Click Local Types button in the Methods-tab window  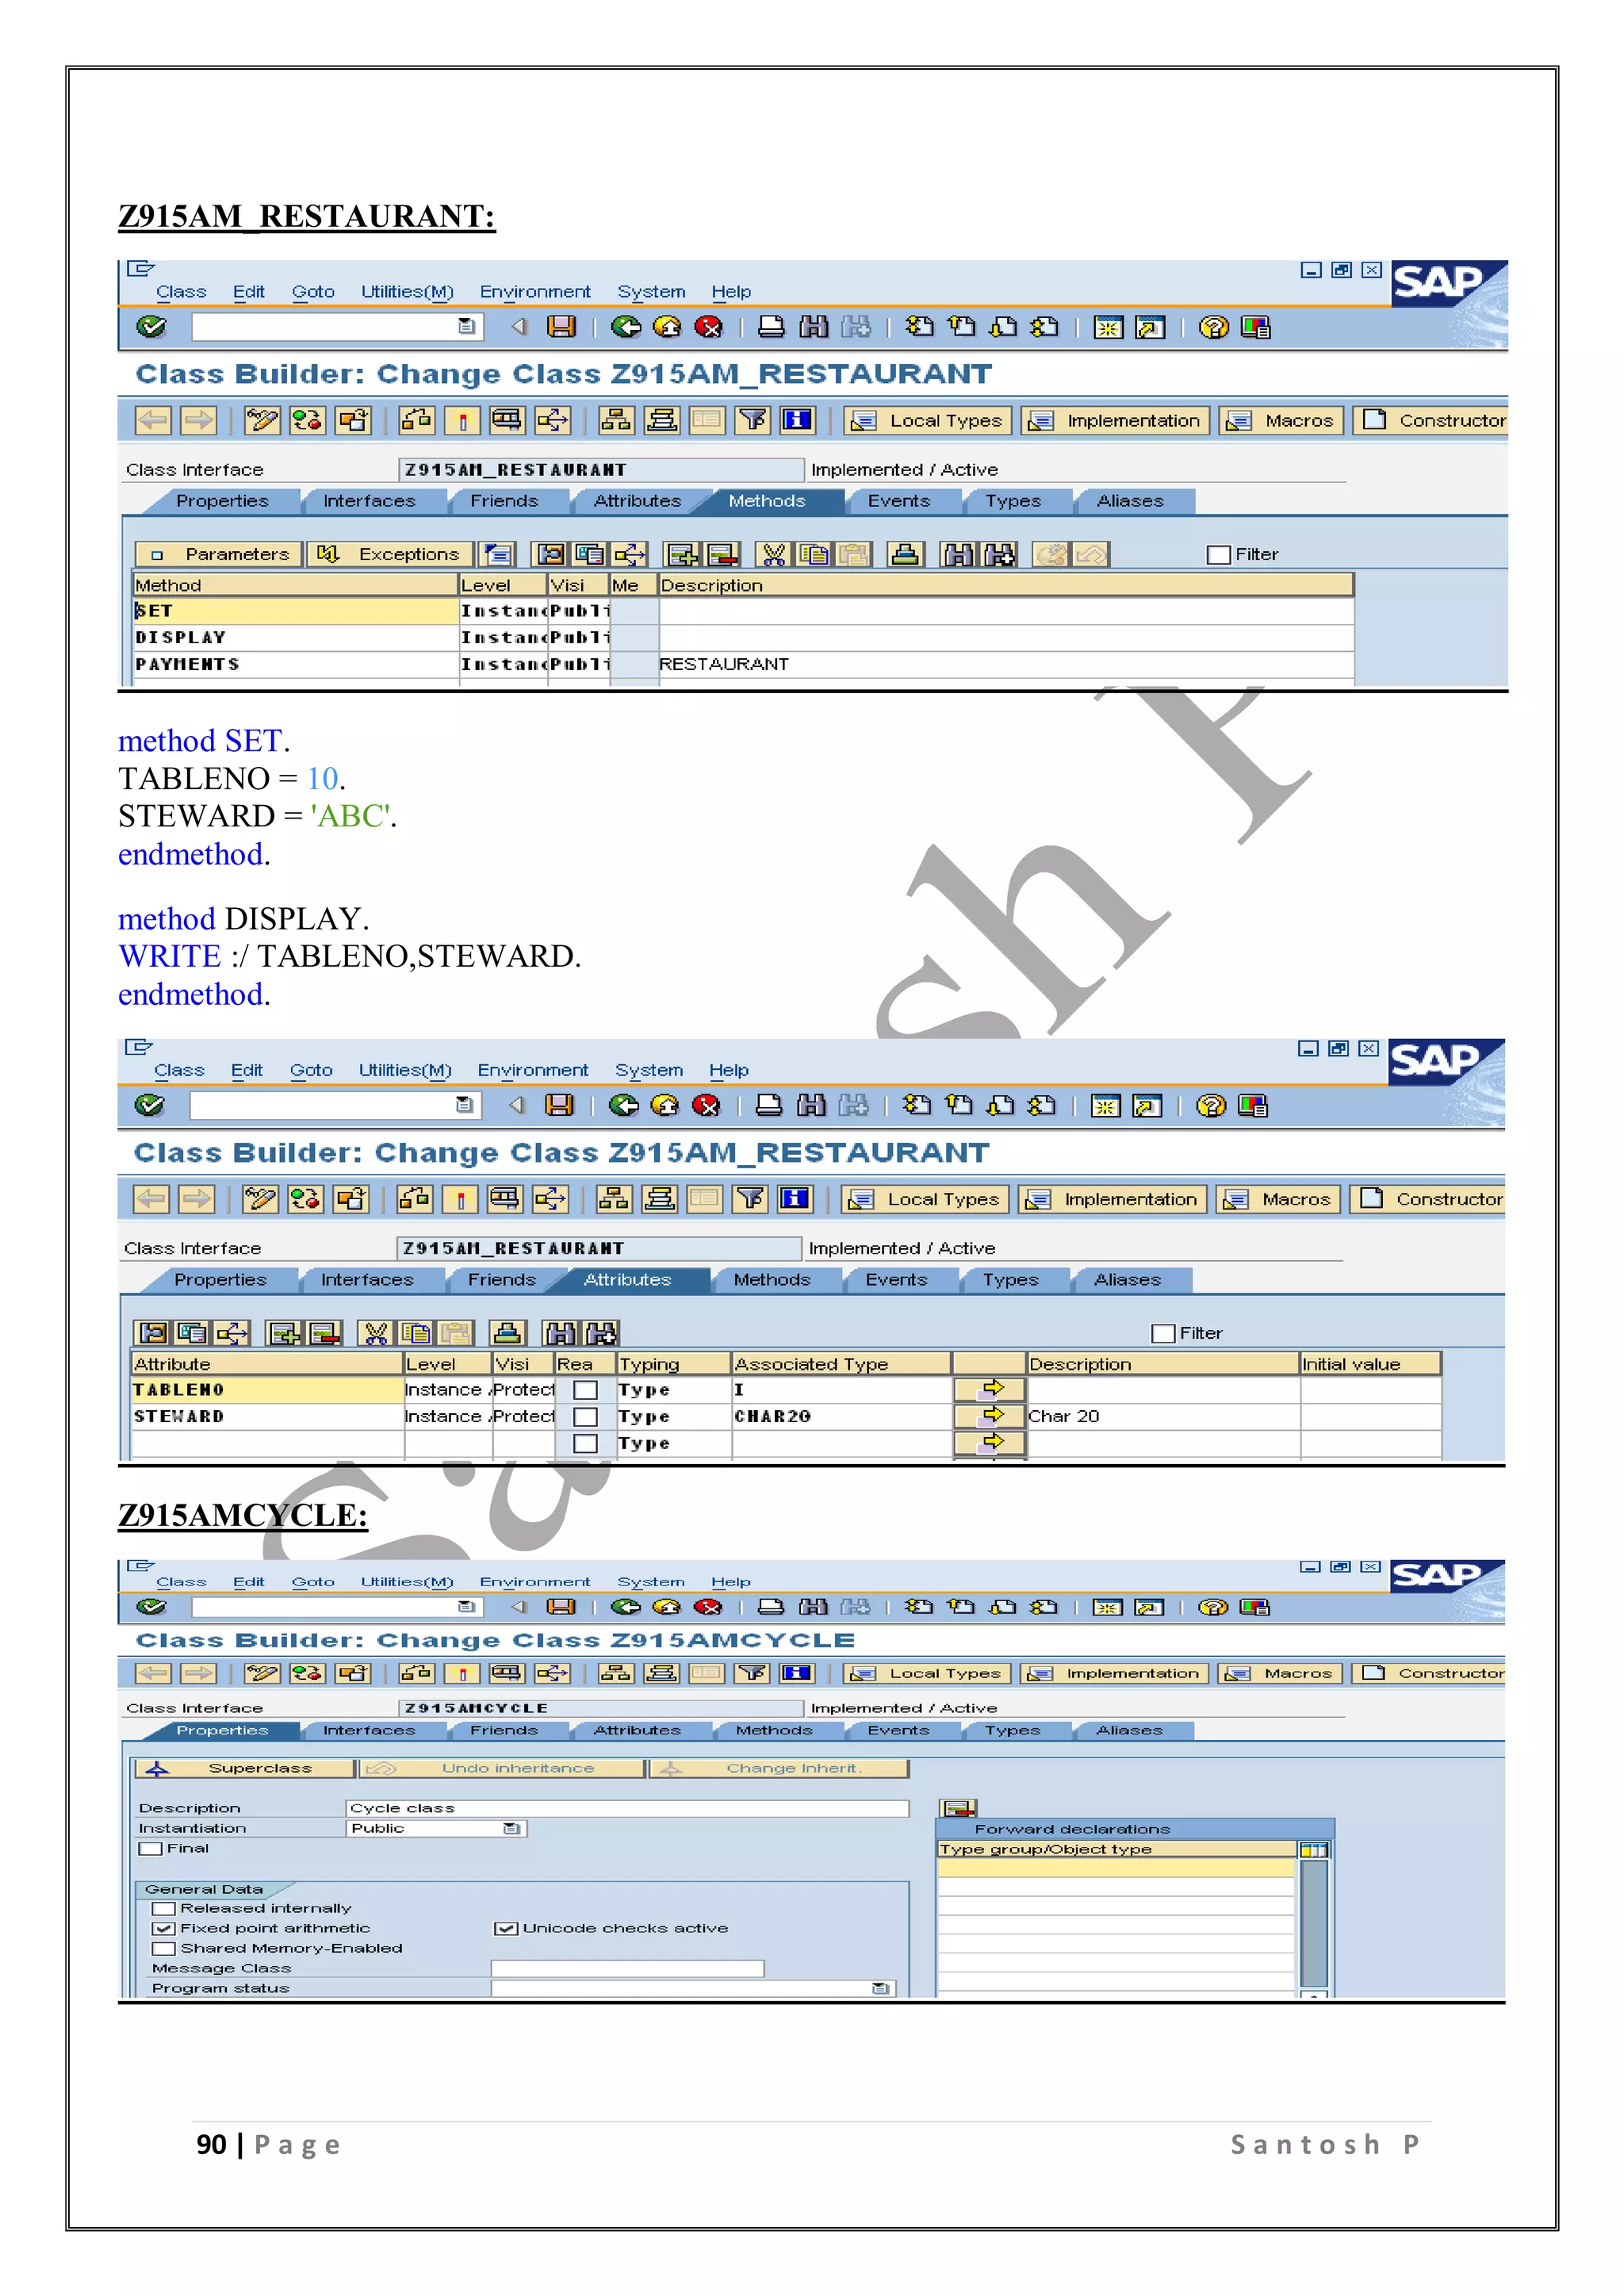928,421
